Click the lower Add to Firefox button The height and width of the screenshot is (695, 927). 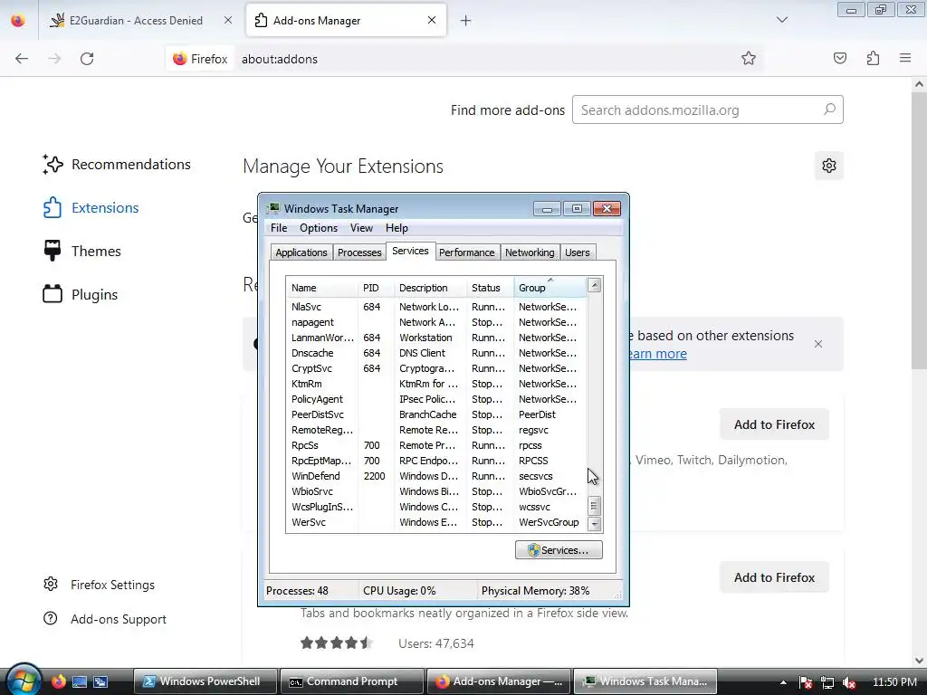pyautogui.click(x=775, y=577)
